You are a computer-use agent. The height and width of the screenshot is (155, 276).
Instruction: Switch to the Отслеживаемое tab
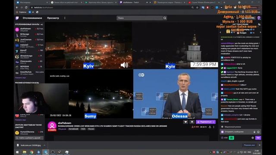32,18
